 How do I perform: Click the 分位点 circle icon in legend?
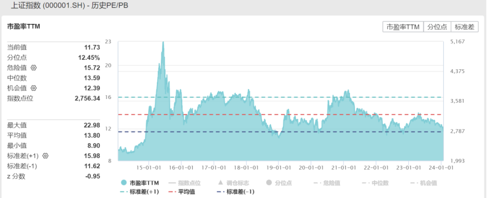click(268, 183)
